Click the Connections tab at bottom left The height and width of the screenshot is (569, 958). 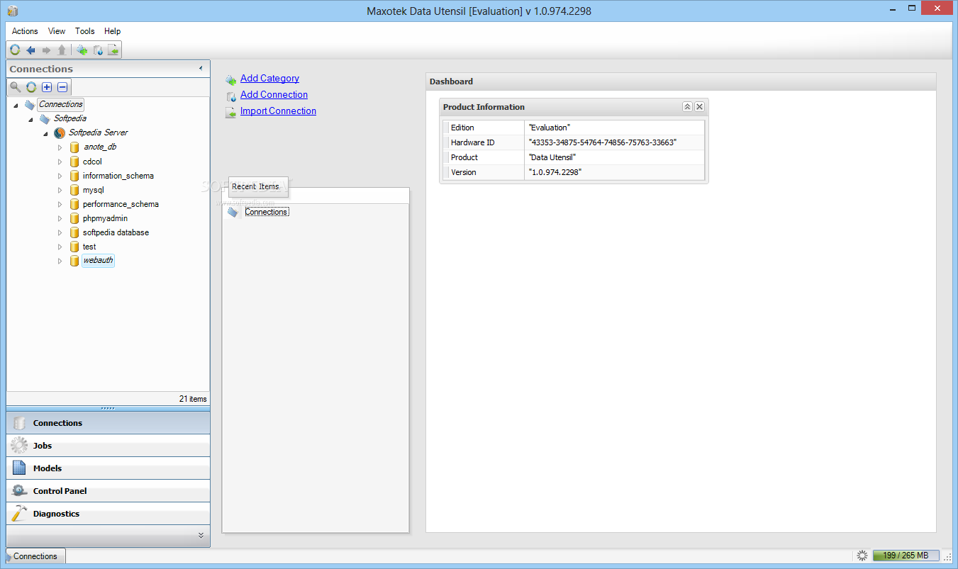click(x=35, y=556)
